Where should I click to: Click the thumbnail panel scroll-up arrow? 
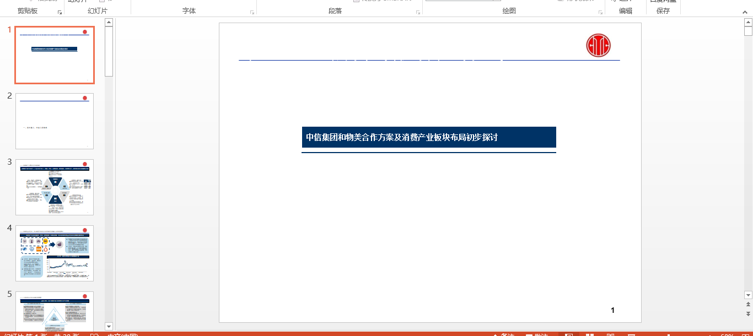[109, 23]
